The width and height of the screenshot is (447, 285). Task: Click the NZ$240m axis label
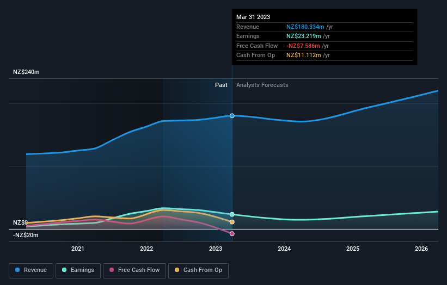click(26, 72)
